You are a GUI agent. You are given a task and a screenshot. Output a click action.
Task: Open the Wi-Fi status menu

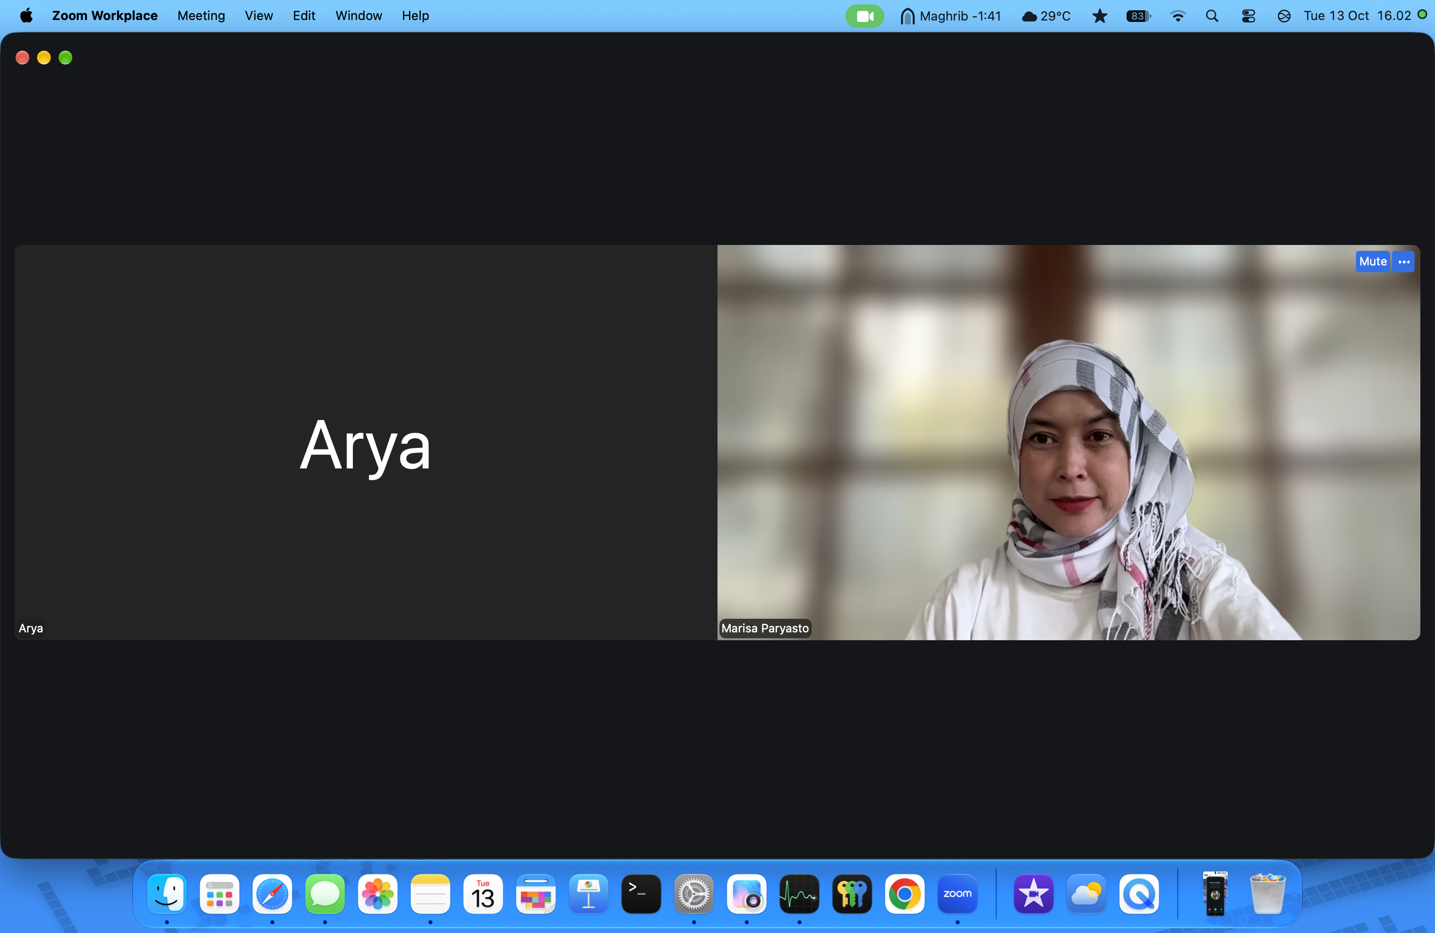[x=1177, y=16]
